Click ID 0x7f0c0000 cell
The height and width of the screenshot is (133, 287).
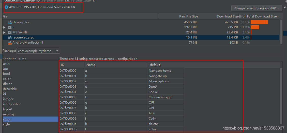click(72, 71)
